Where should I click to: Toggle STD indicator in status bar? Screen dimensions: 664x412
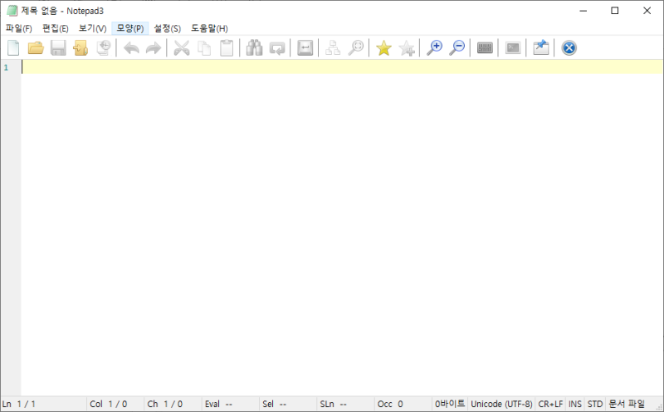pos(595,404)
